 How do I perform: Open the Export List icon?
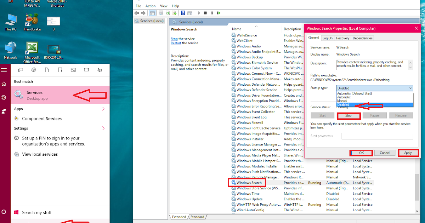pyautogui.click(x=174, y=13)
